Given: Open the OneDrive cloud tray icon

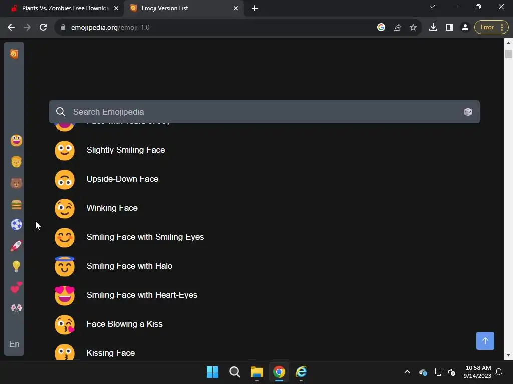Looking at the screenshot, I should pyautogui.click(x=423, y=372).
